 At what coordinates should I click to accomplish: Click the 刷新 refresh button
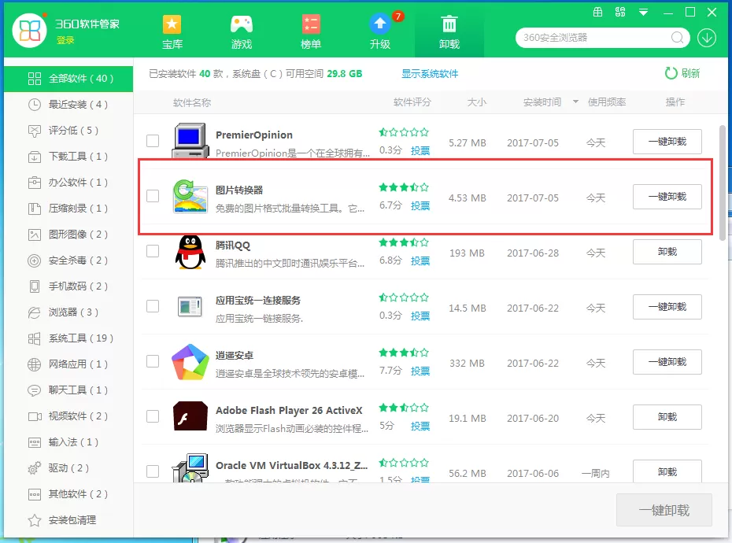pos(682,73)
